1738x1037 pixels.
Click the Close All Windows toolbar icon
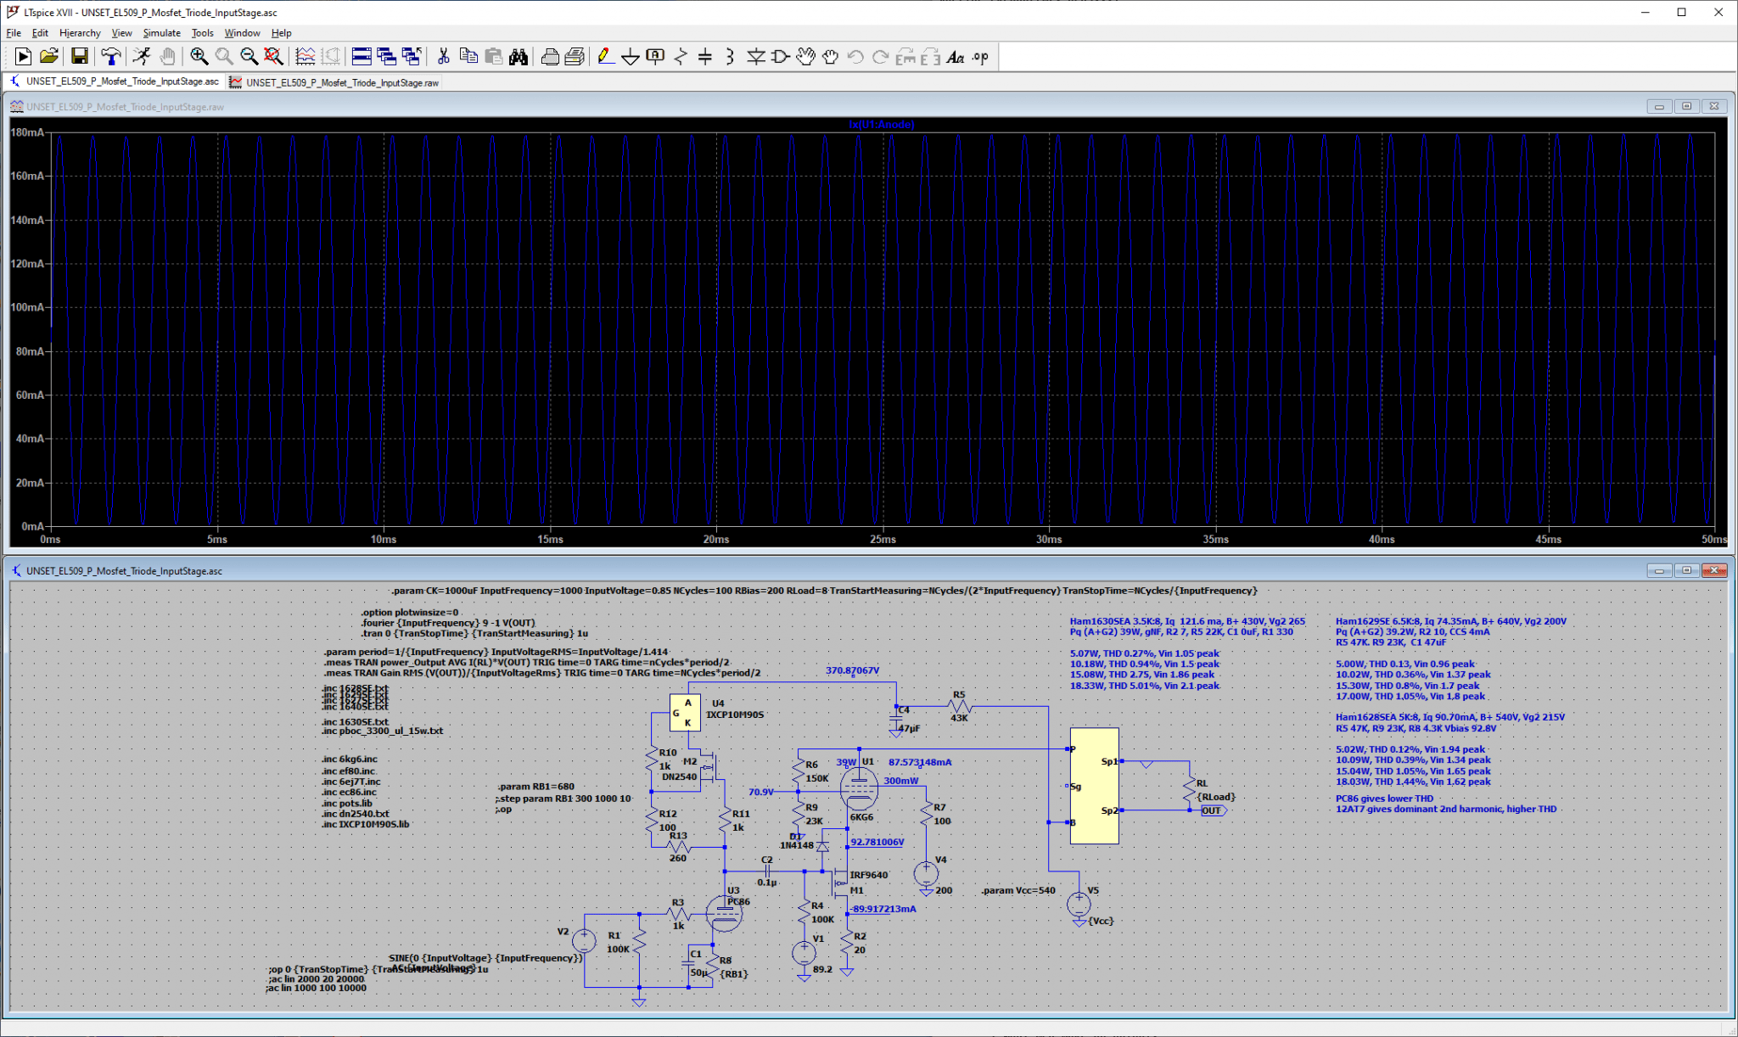click(412, 57)
